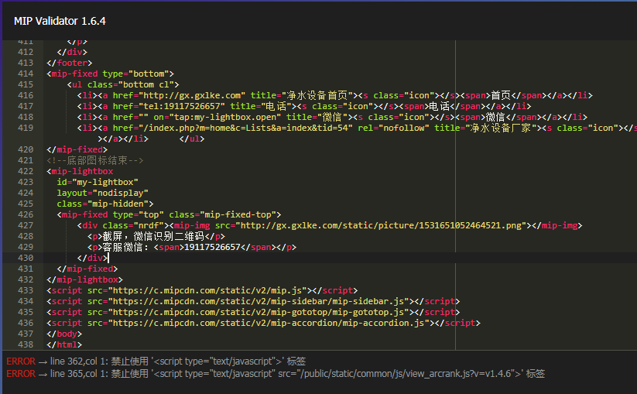Click the layout="nodisplay" attribute

(102, 193)
